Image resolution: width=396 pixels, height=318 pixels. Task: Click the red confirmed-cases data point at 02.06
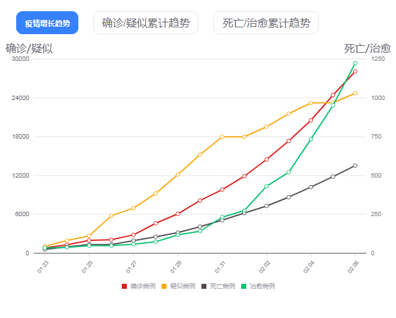tap(355, 71)
